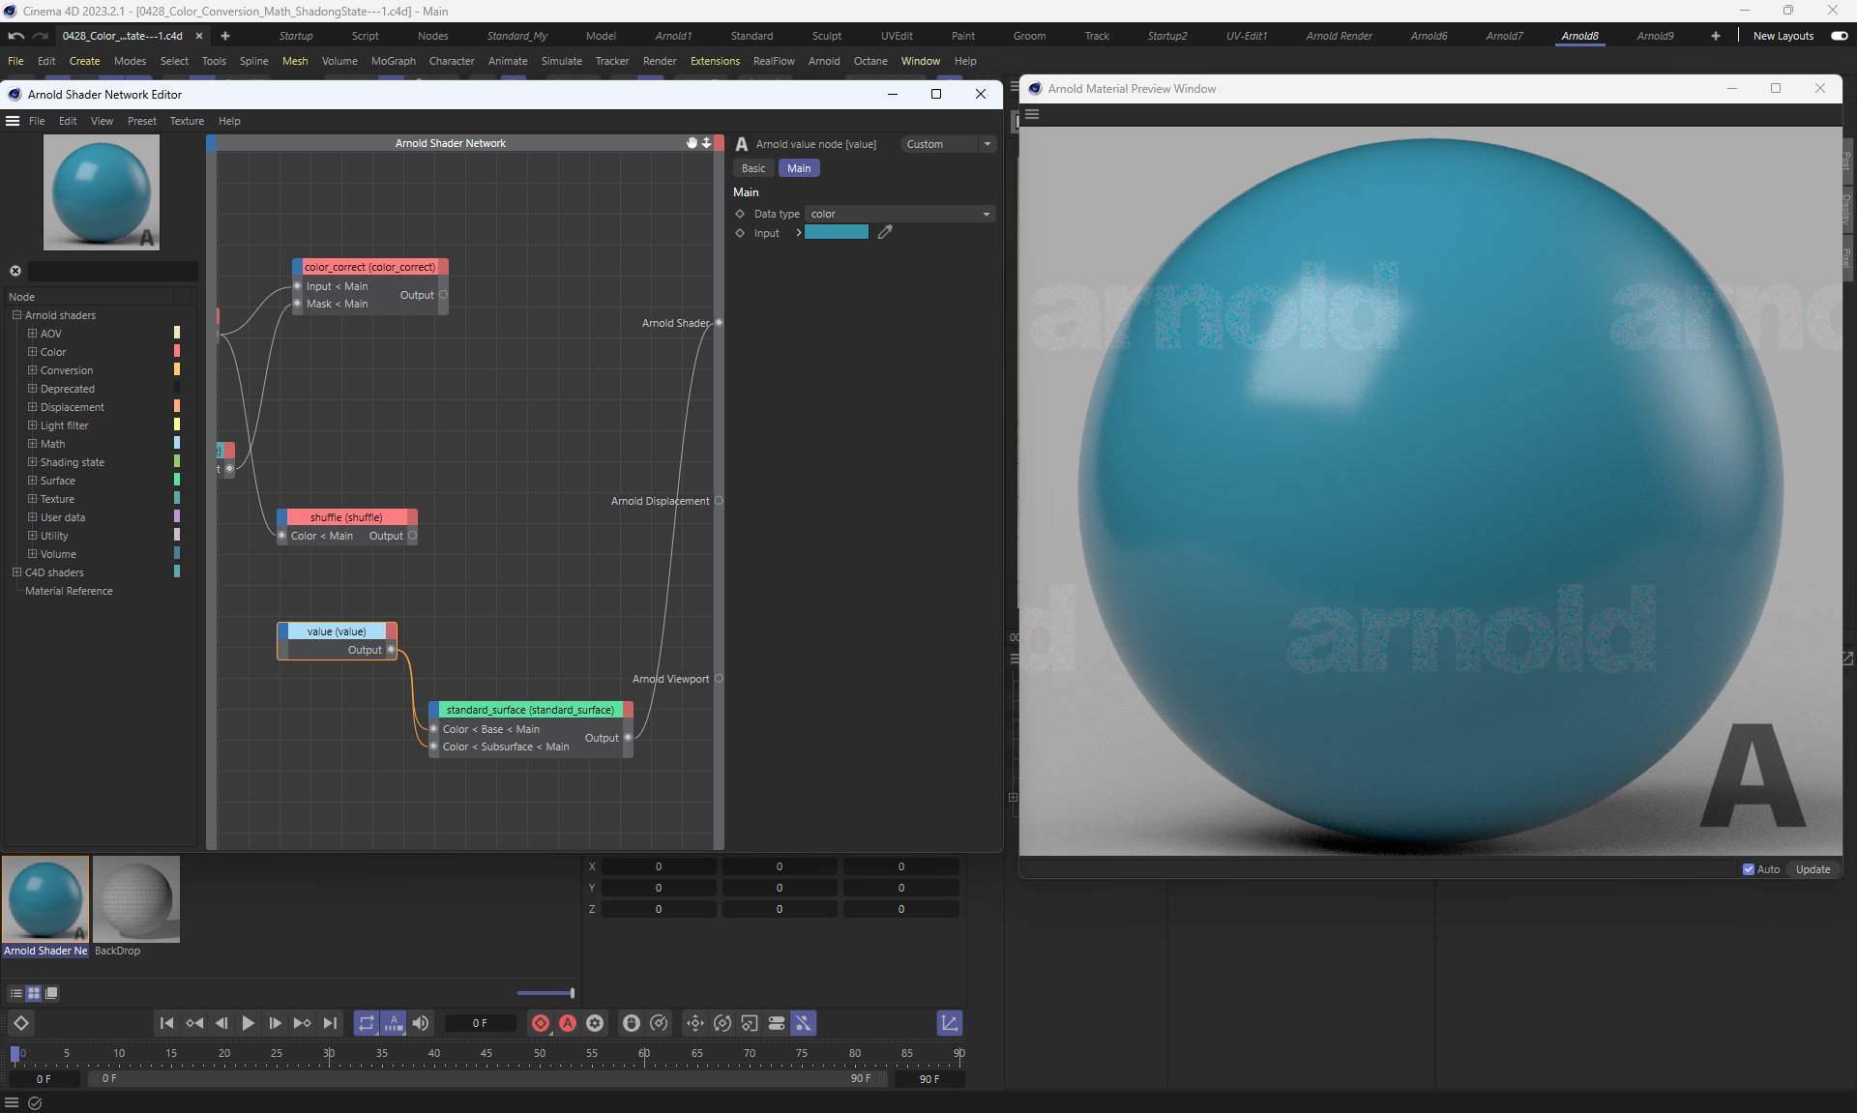Select the BackDrop material thumbnail
This screenshot has width=1857, height=1113.
pos(136,898)
